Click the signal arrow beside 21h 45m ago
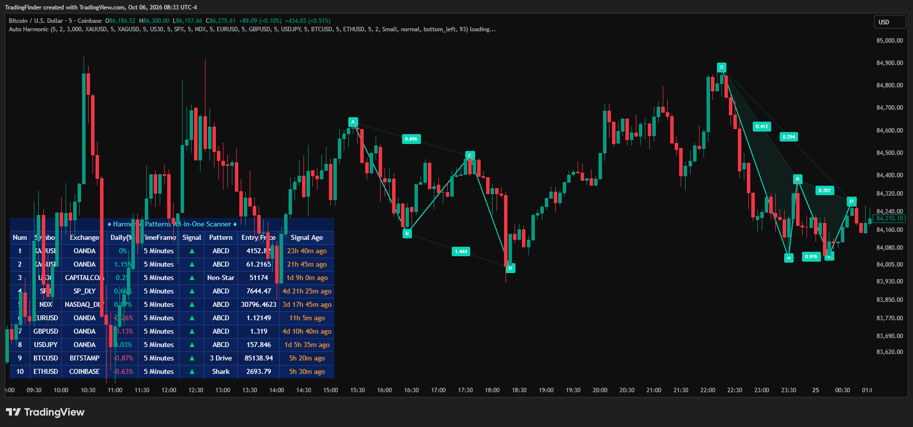 (x=192, y=265)
